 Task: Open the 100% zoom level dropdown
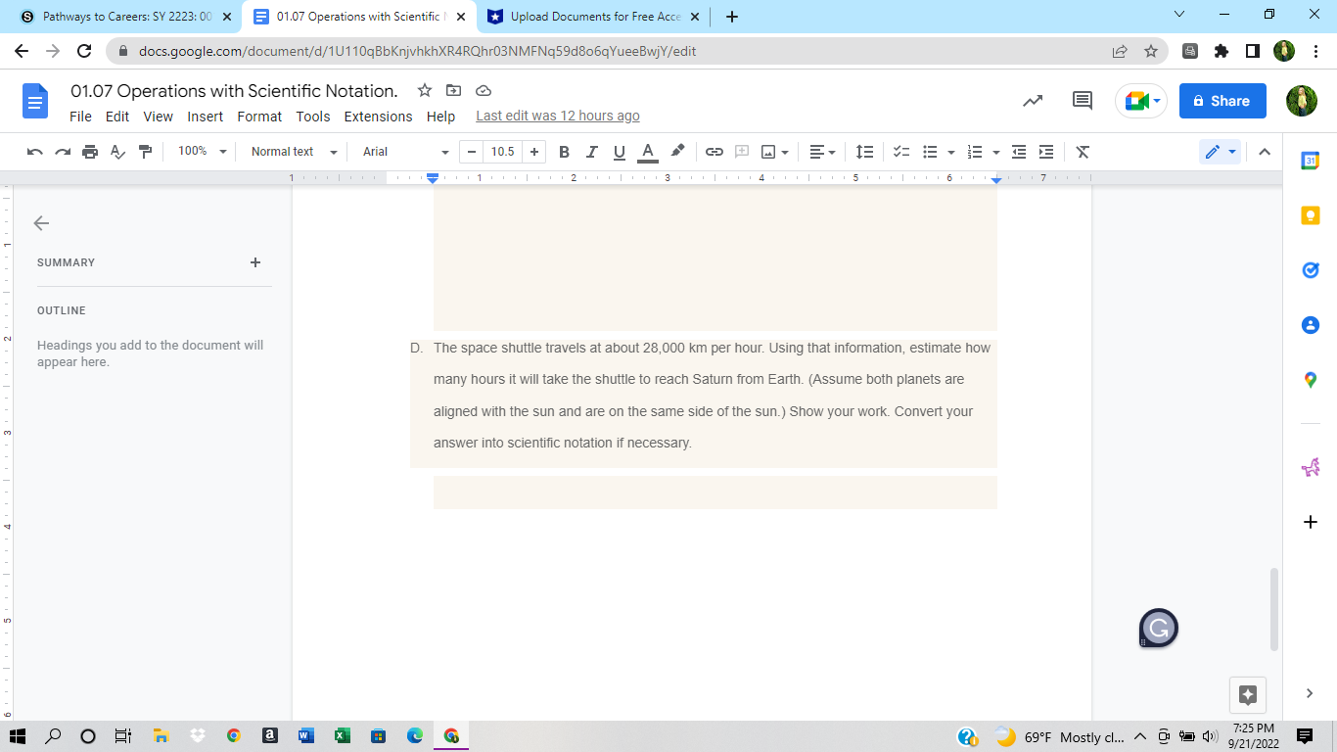203,152
